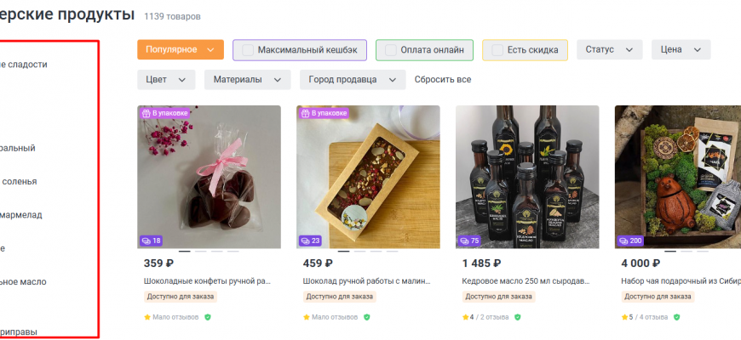Enable the 'Максимальный кешбэк' checkbox
741x340 pixels.
(x=248, y=50)
